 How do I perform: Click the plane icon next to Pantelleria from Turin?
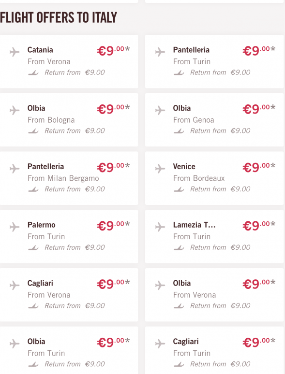[x=160, y=52]
